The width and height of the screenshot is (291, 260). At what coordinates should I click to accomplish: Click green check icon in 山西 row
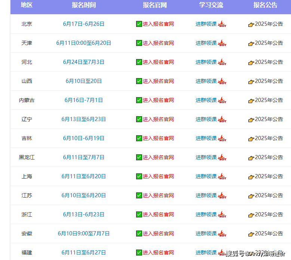pos(139,81)
